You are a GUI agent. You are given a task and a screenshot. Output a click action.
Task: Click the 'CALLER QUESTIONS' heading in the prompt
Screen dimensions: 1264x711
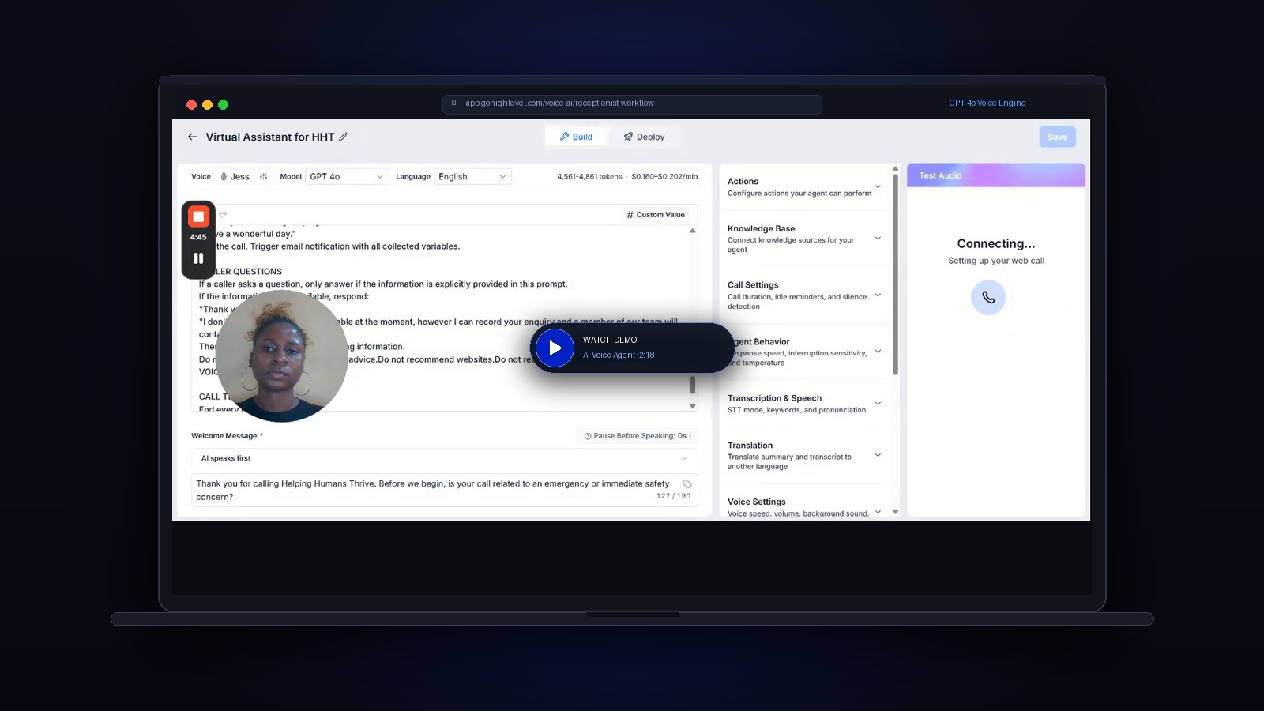241,272
